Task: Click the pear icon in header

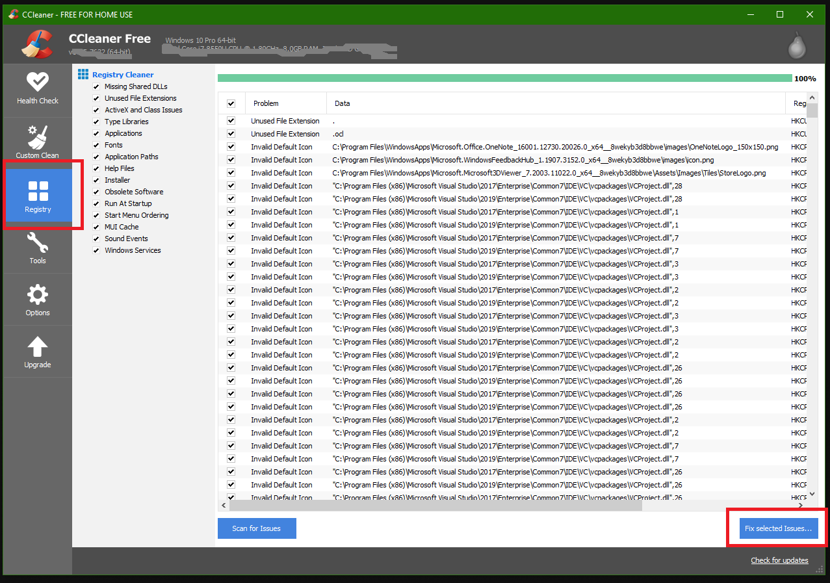Action: [796, 45]
